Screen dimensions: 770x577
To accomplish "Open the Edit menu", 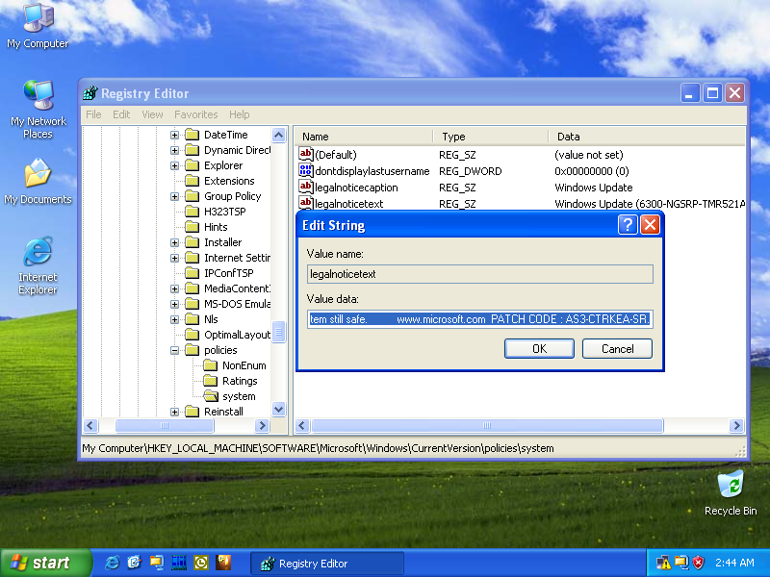I will pyautogui.click(x=121, y=114).
